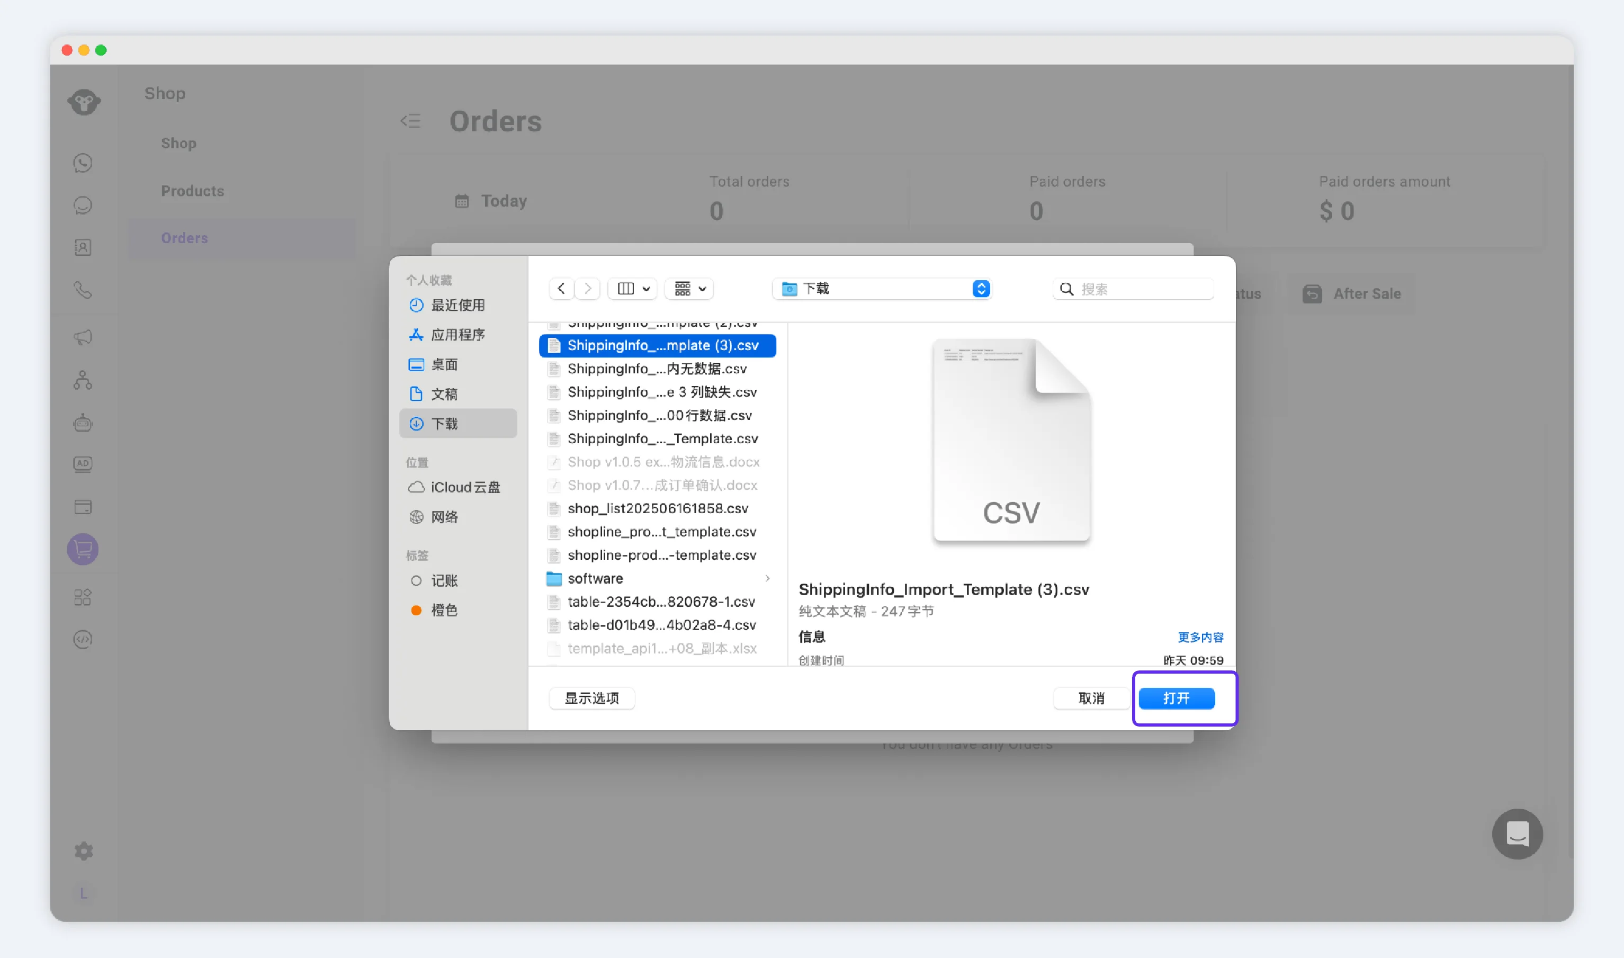Image resolution: width=1624 pixels, height=958 pixels.
Task: Select 应用程序 in the file dialog sidebar
Action: pos(457,334)
